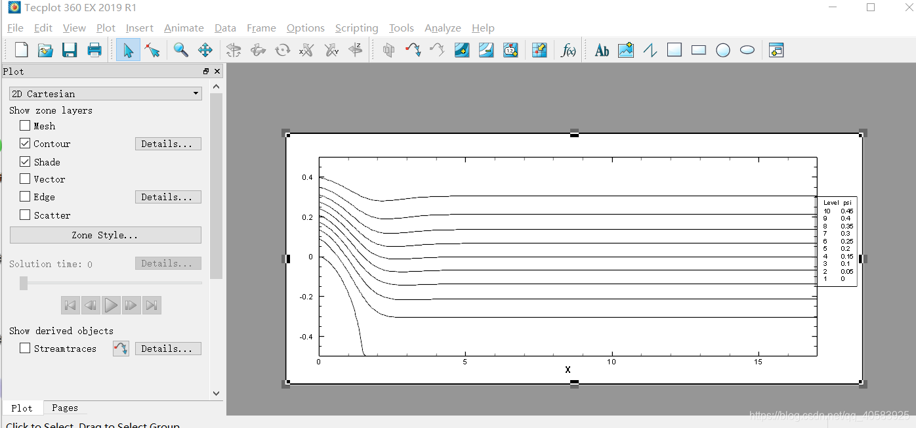Select the draw rectangle tool
Image resolution: width=916 pixels, height=428 pixels.
(699, 50)
